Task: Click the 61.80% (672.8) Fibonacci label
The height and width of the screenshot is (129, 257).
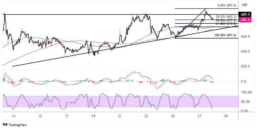Action: (x=226, y=24)
